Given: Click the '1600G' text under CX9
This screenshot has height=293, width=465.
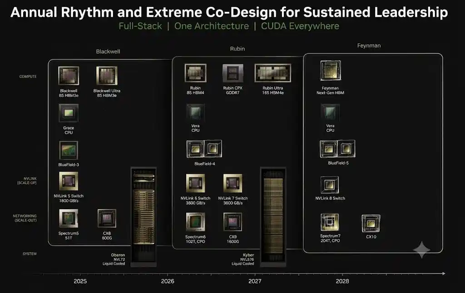Looking at the screenshot, I should click(x=233, y=241).
